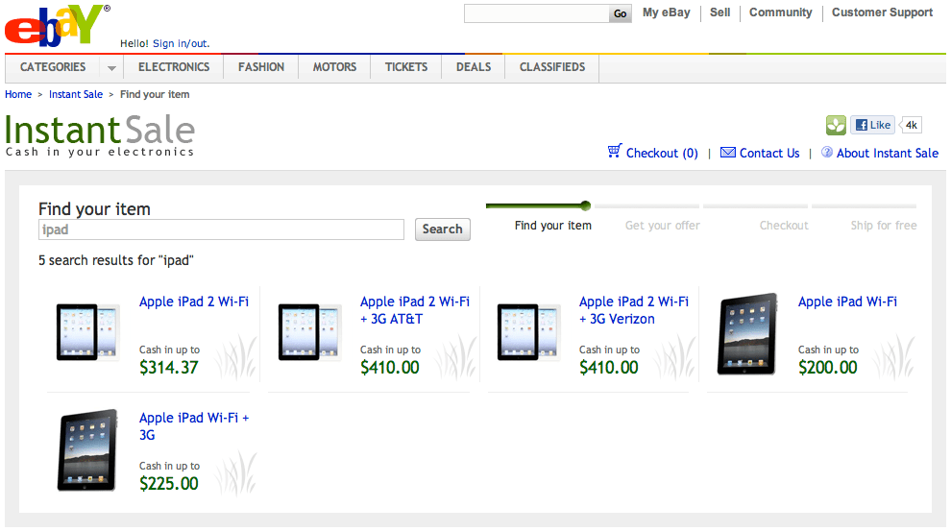This screenshot has width=951, height=531.
Task: Click the green leaf eBay Green icon
Action: coord(836,125)
